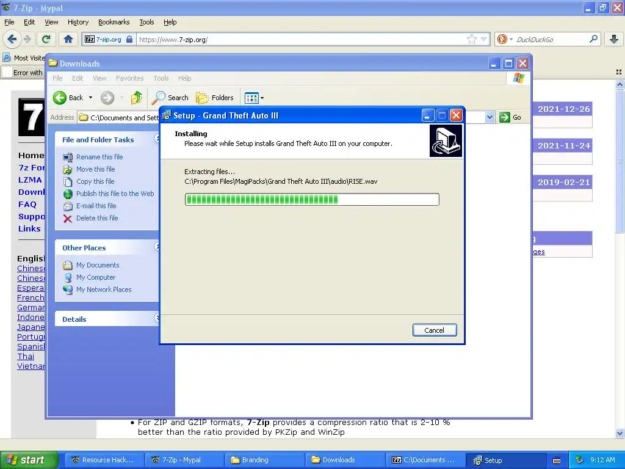Expand the Downloads address bar dropdown
The image size is (625, 469).
[x=490, y=117]
